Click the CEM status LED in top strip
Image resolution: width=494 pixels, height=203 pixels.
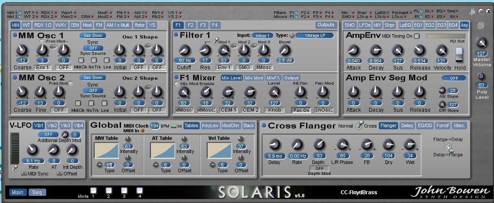[x=92, y=17]
